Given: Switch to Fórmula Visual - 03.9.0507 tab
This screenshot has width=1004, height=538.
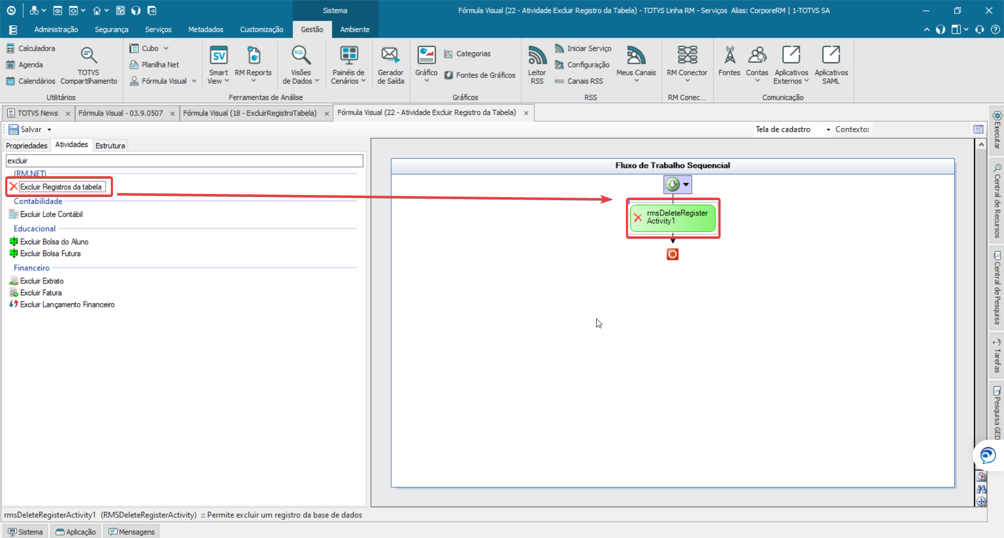Looking at the screenshot, I should click(x=121, y=113).
